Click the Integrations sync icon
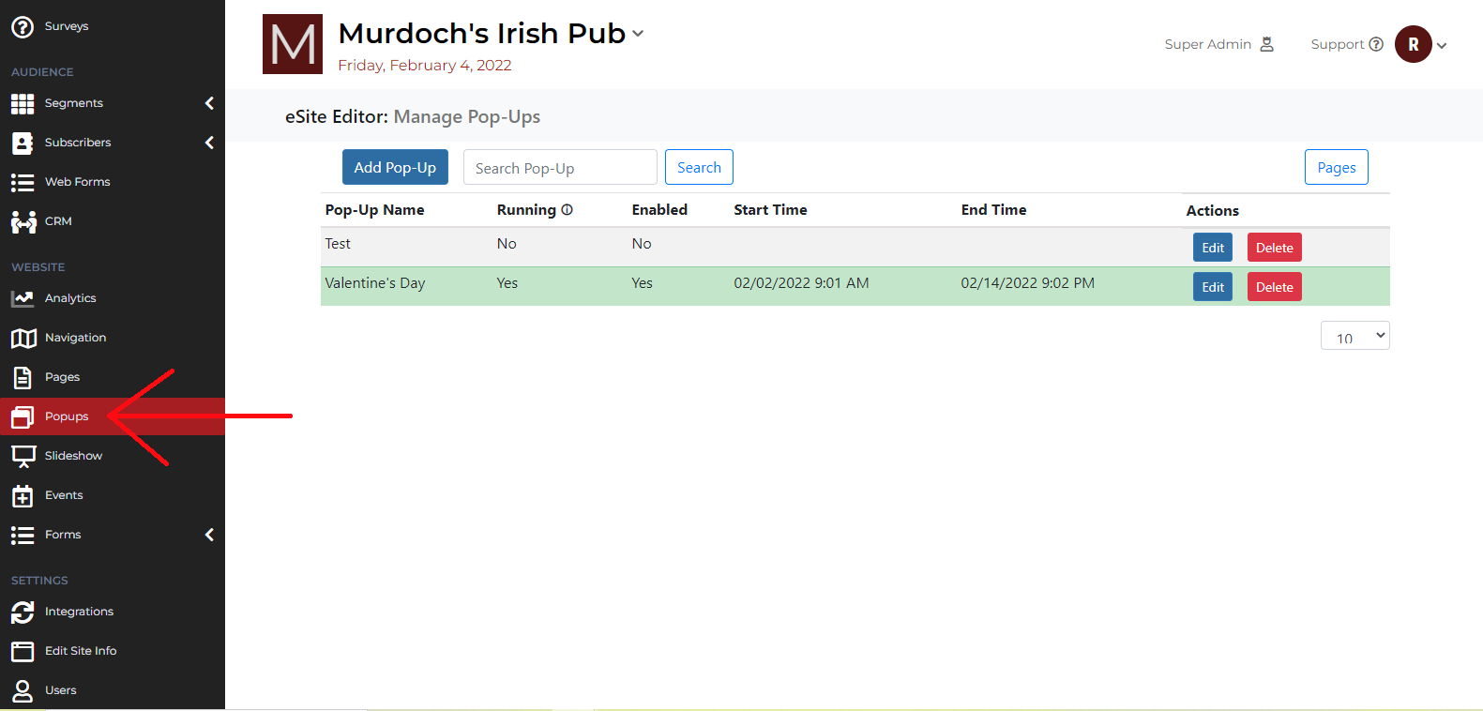Viewport: 1483px width, 711px height. (23, 613)
